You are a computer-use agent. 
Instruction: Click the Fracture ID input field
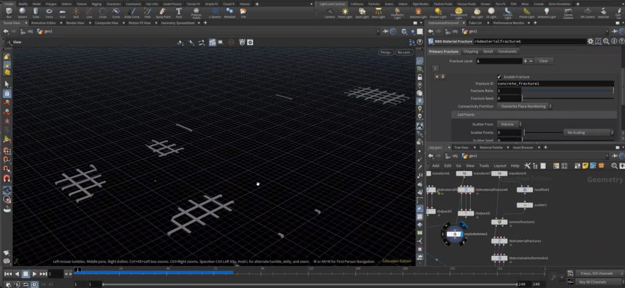click(555, 83)
